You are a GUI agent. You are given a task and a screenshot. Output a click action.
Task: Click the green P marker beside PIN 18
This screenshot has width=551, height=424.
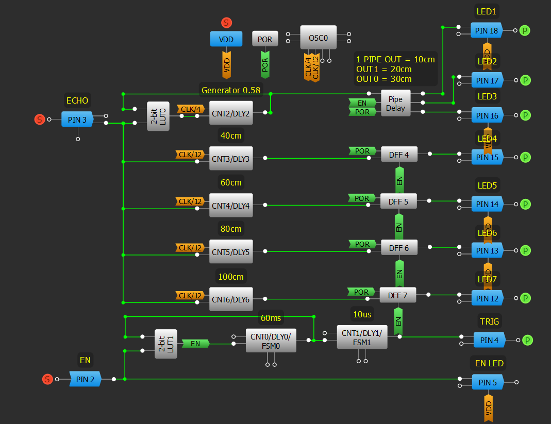(525, 30)
